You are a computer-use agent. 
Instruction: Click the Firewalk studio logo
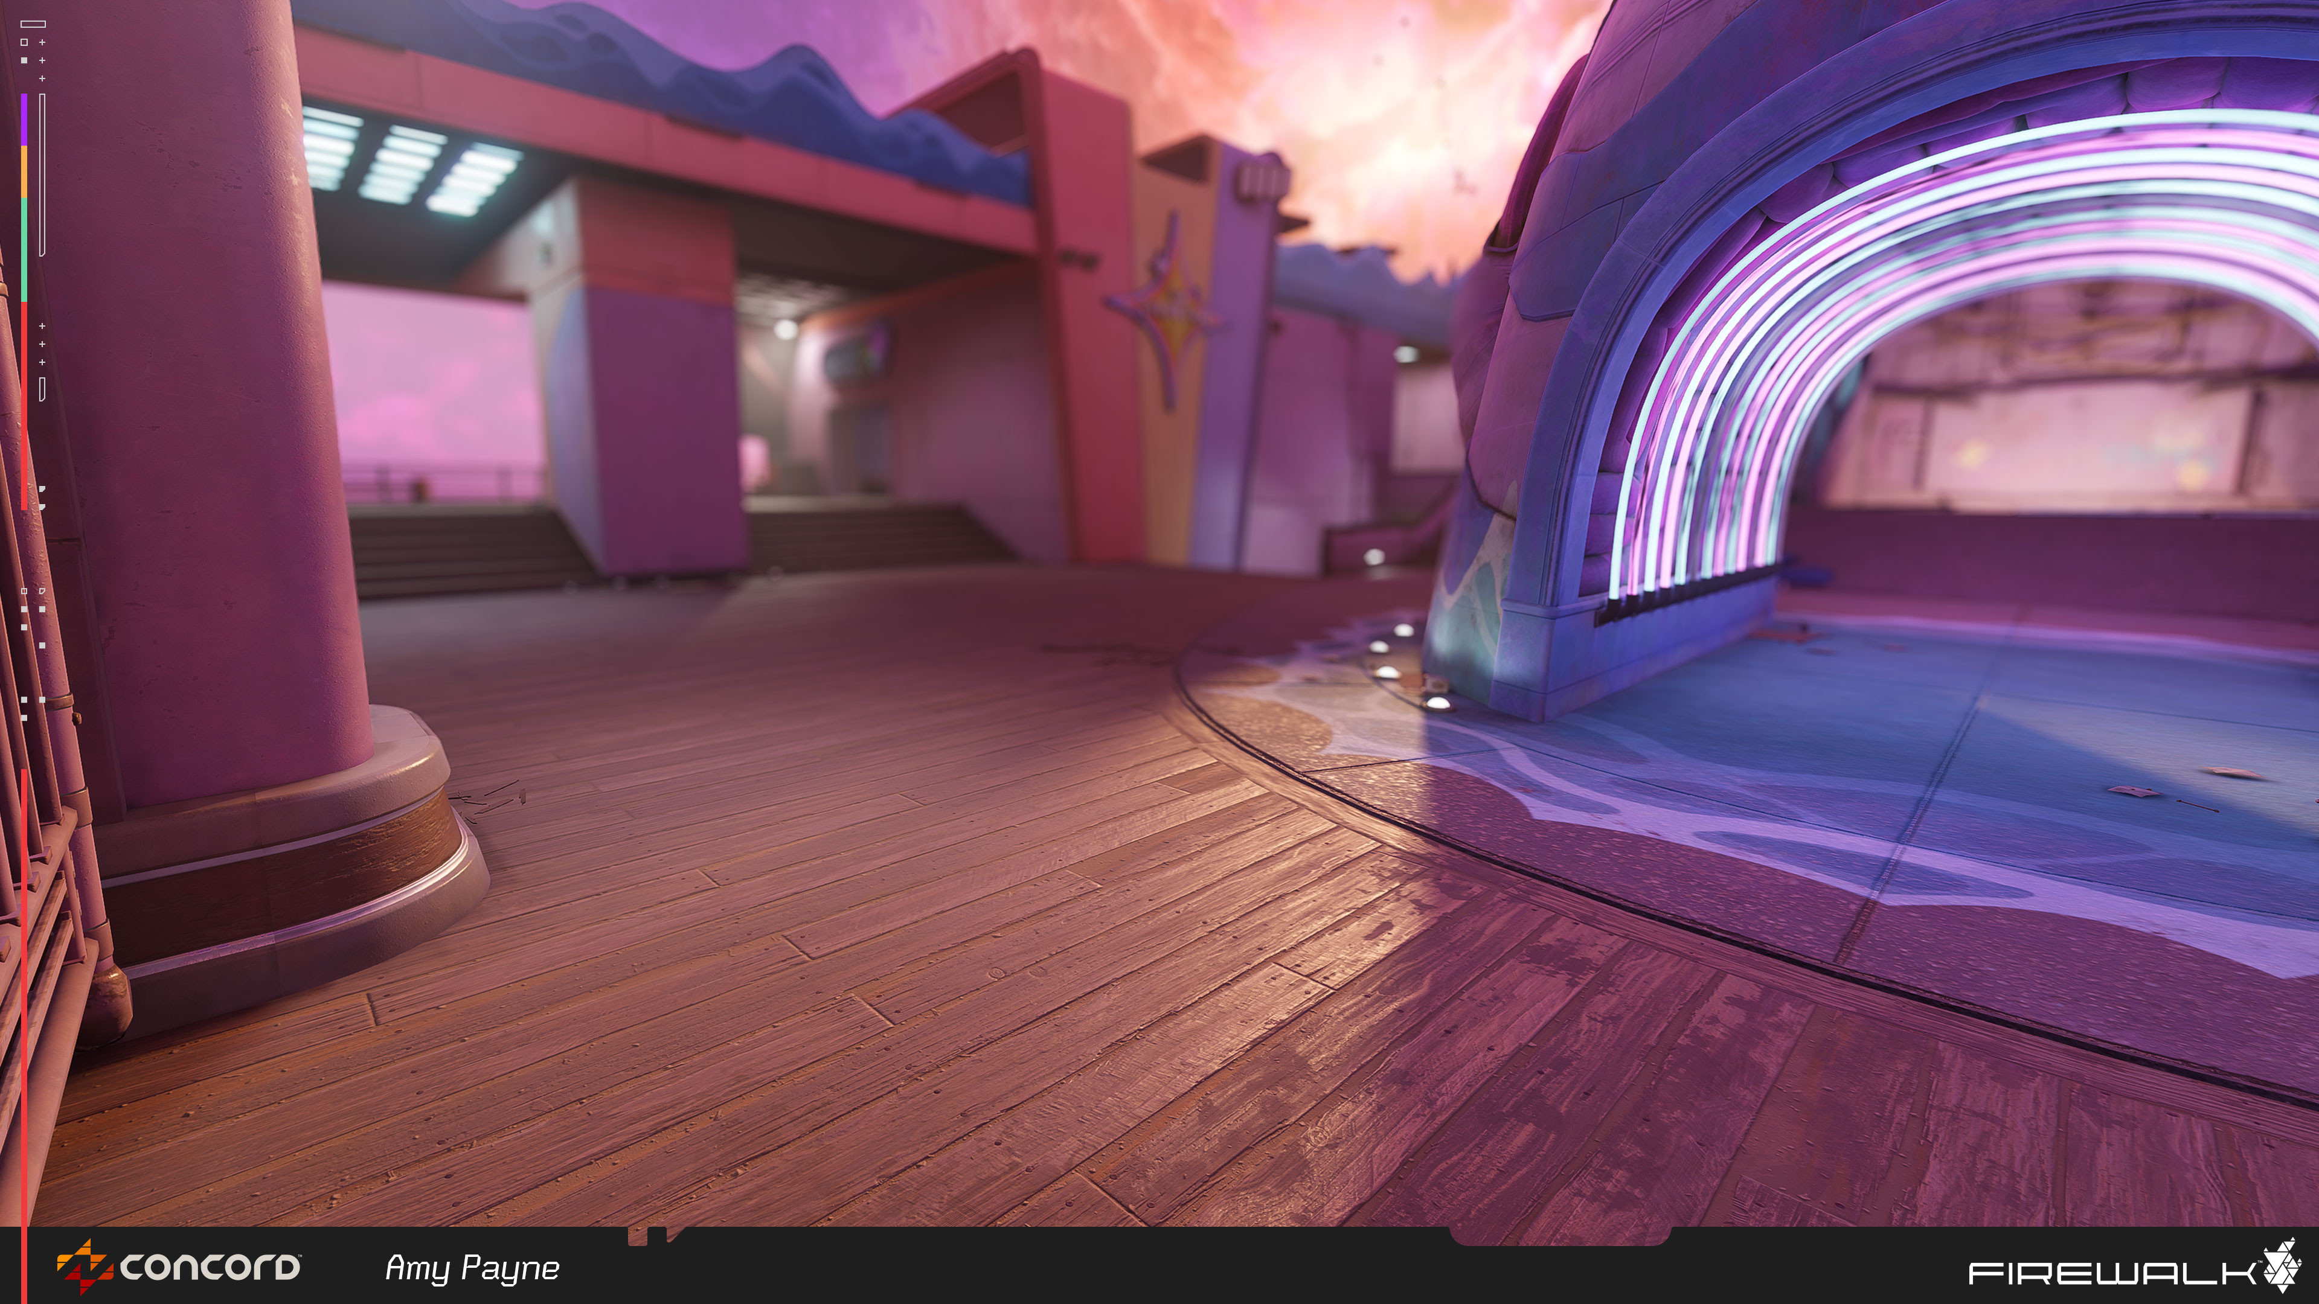point(2134,1267)
